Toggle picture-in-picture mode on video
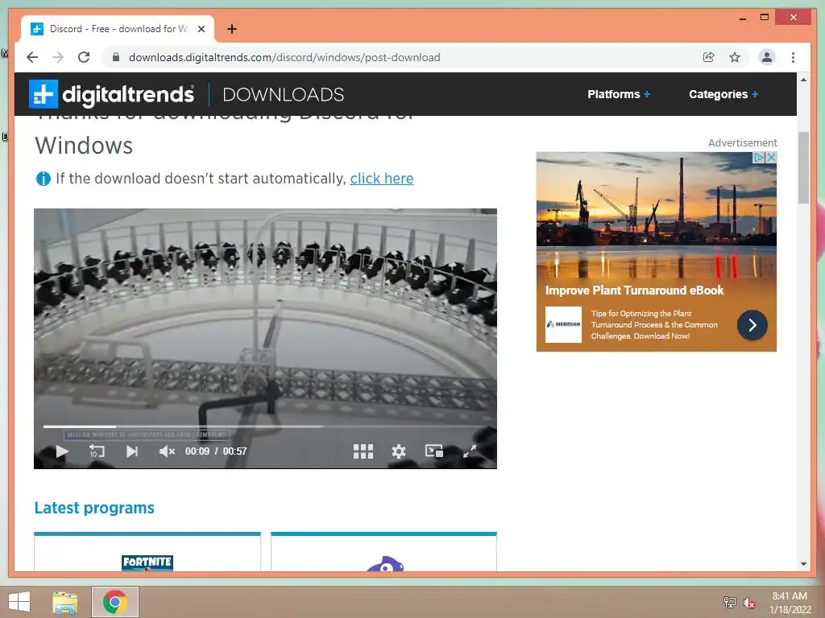825x618 pixels. (434, 451)
